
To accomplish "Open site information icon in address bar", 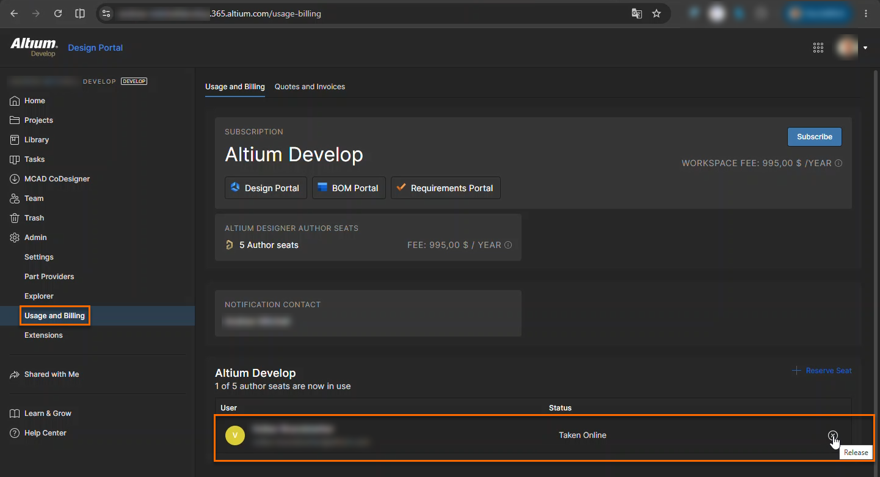I will [106, 13].
